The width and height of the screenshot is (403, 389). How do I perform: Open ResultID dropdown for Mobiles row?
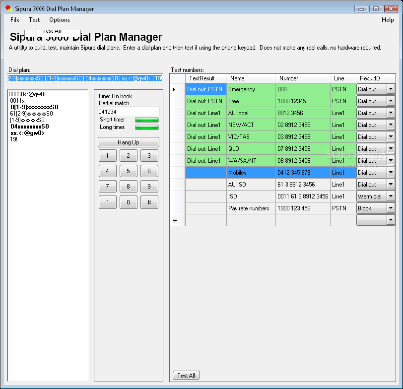391,172
